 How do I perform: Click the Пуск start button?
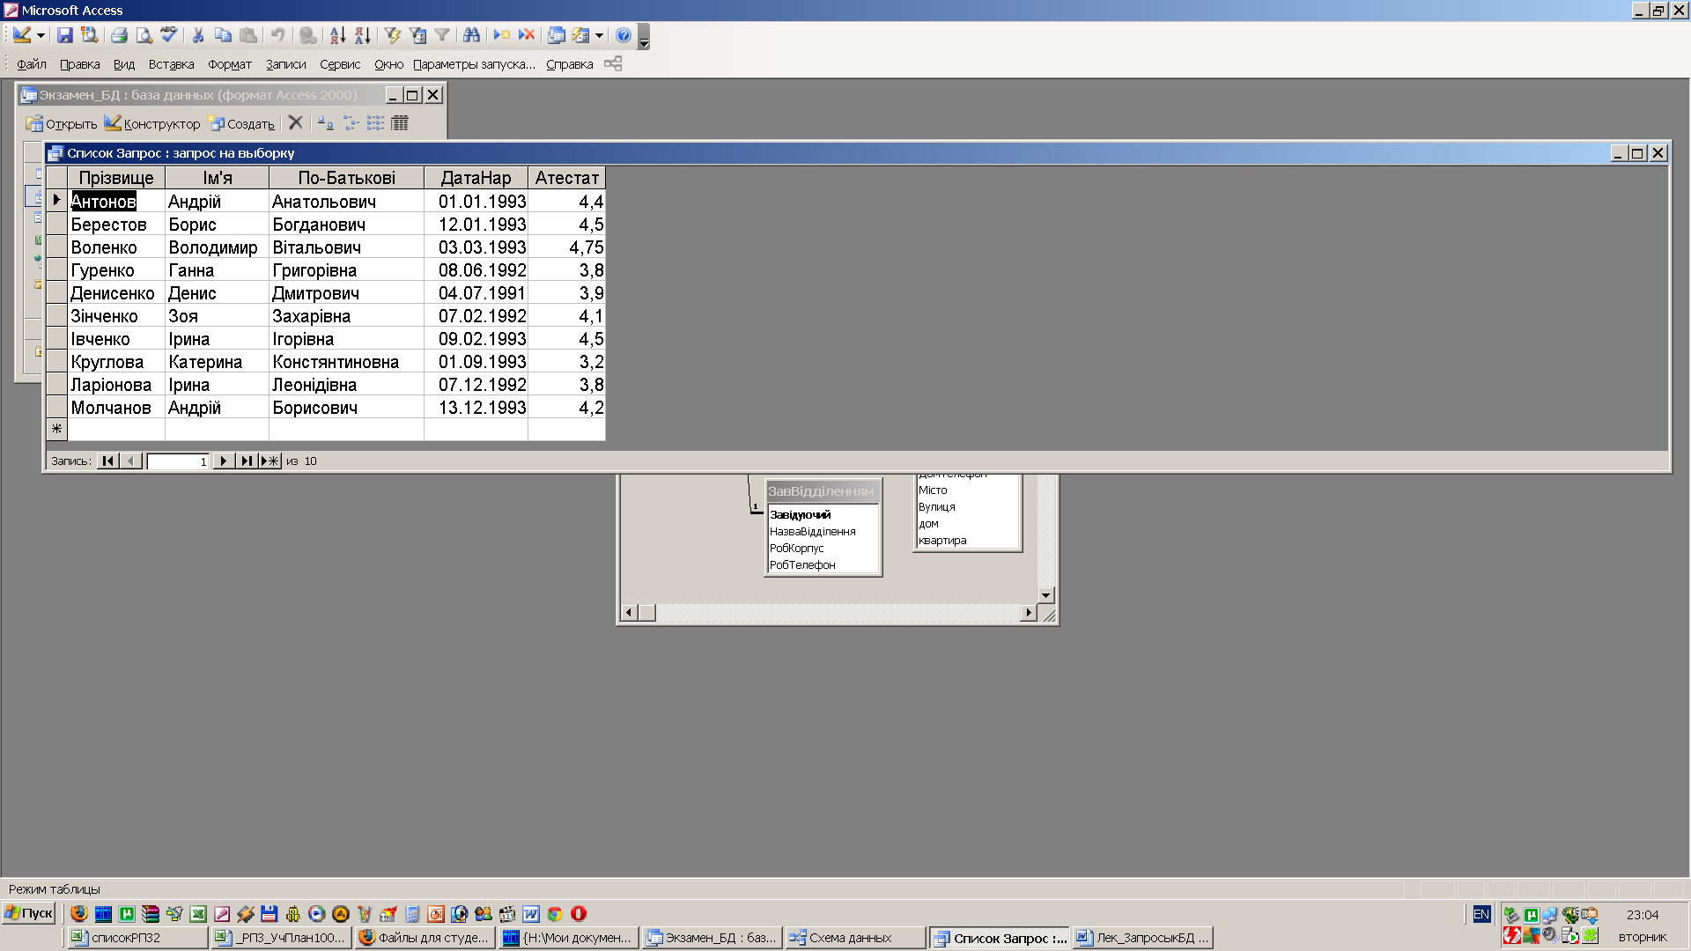[x=29, y=913]
